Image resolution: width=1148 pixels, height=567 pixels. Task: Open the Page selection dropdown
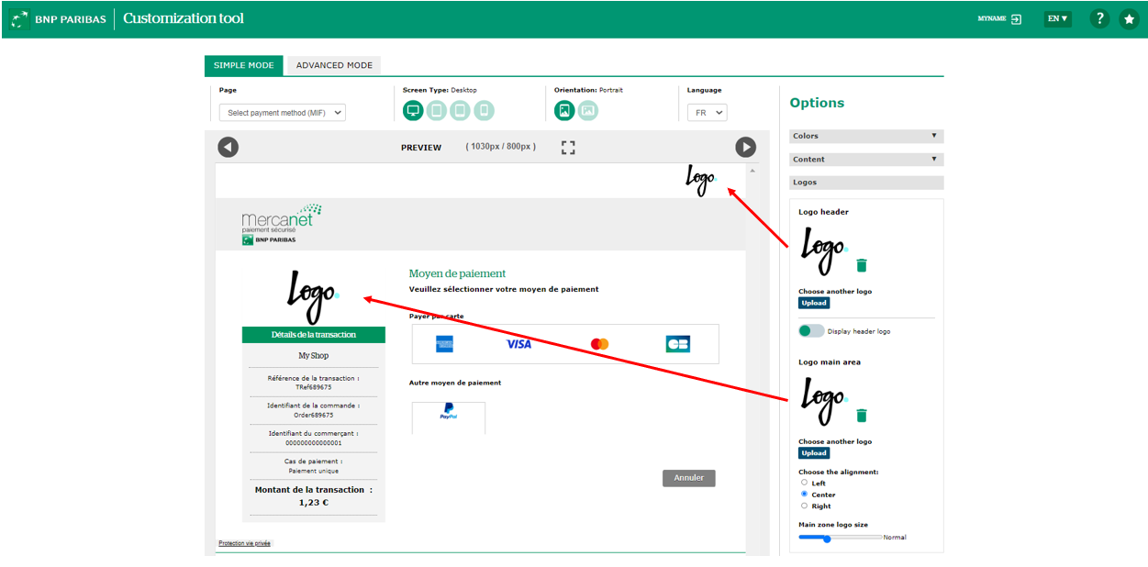coord(283,113)
